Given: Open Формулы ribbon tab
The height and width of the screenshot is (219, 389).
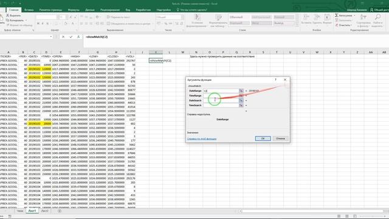Looking at the screenshot, I should click(x=74, y=10).
